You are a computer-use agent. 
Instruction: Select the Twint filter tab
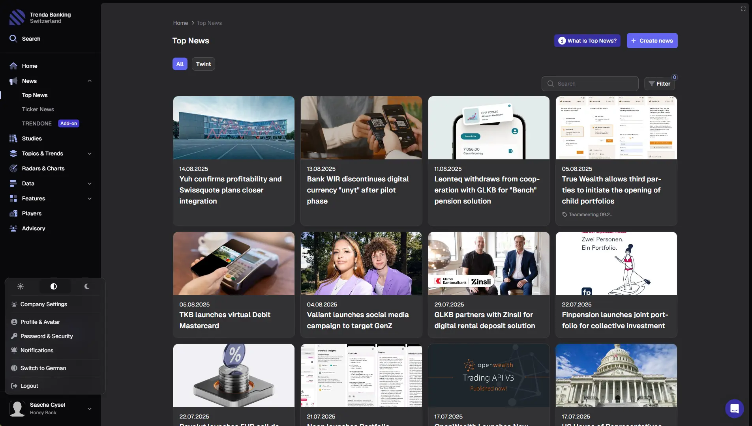203,64
